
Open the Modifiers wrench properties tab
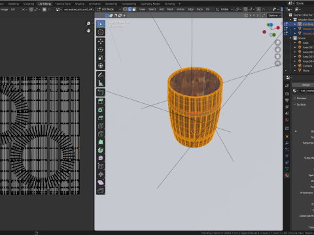pos(287,143)
